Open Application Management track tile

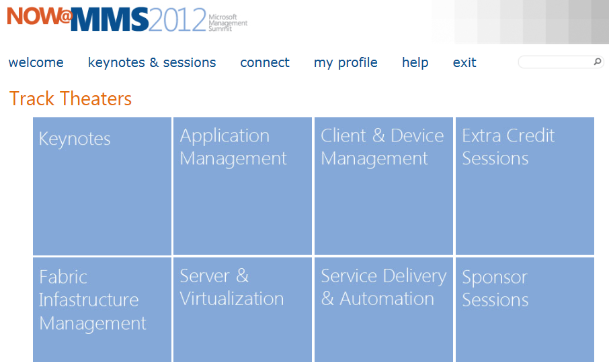[243, 186]
